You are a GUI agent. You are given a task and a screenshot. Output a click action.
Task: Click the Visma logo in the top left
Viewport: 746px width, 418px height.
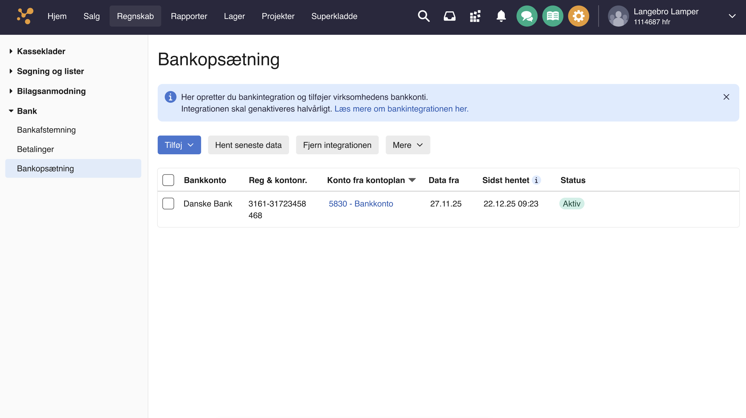click(x=24, y=16)
